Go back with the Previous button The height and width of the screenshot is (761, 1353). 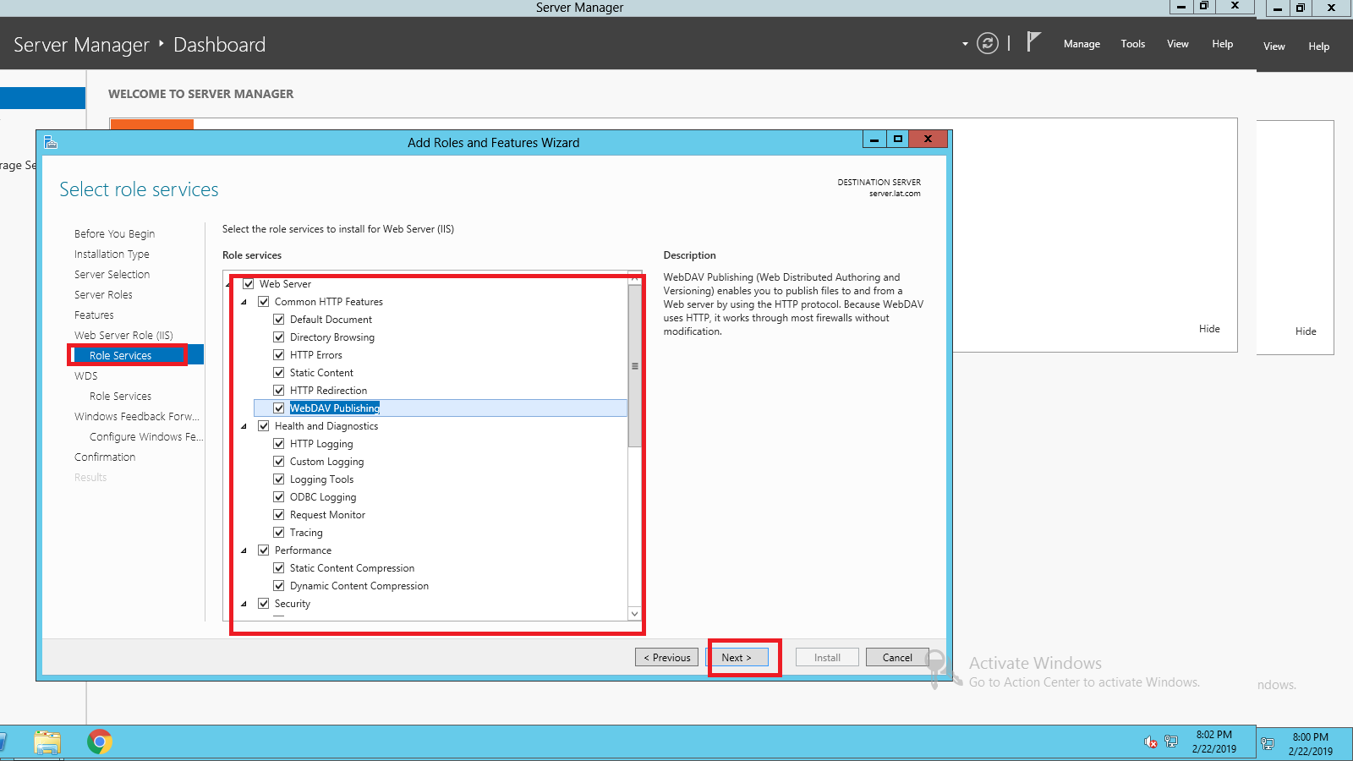(x=666, y=658)
